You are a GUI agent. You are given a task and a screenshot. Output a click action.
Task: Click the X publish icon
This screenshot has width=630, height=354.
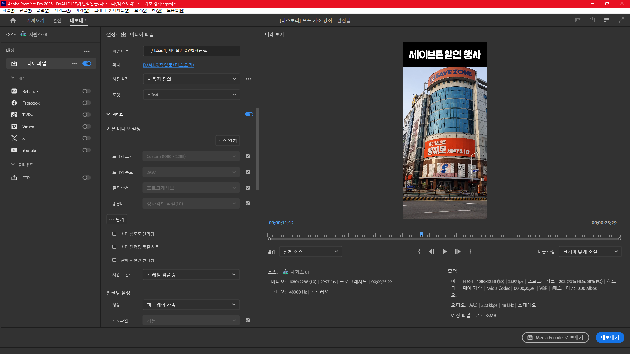(14, 138)
